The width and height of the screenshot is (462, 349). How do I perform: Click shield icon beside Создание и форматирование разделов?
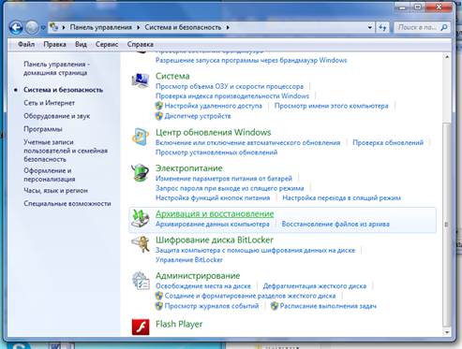[x=159, y=296]
